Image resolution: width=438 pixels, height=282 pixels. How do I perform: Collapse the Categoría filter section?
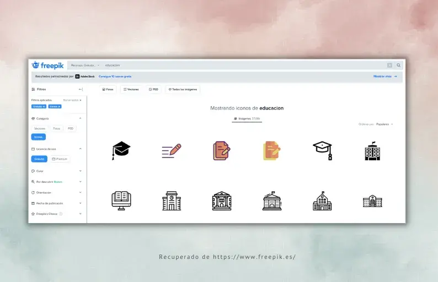(80, 118)
